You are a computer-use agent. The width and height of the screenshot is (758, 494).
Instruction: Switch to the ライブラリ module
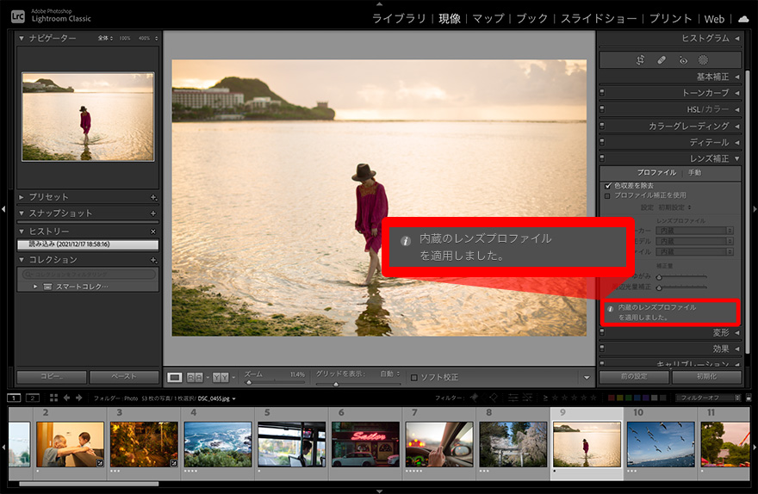pos(399,18)
